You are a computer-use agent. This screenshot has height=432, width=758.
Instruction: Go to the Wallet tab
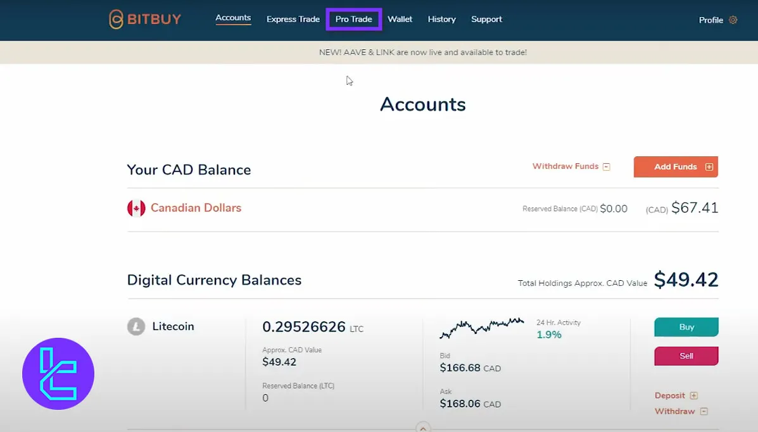pyautogui.click(x=400, y=19)
